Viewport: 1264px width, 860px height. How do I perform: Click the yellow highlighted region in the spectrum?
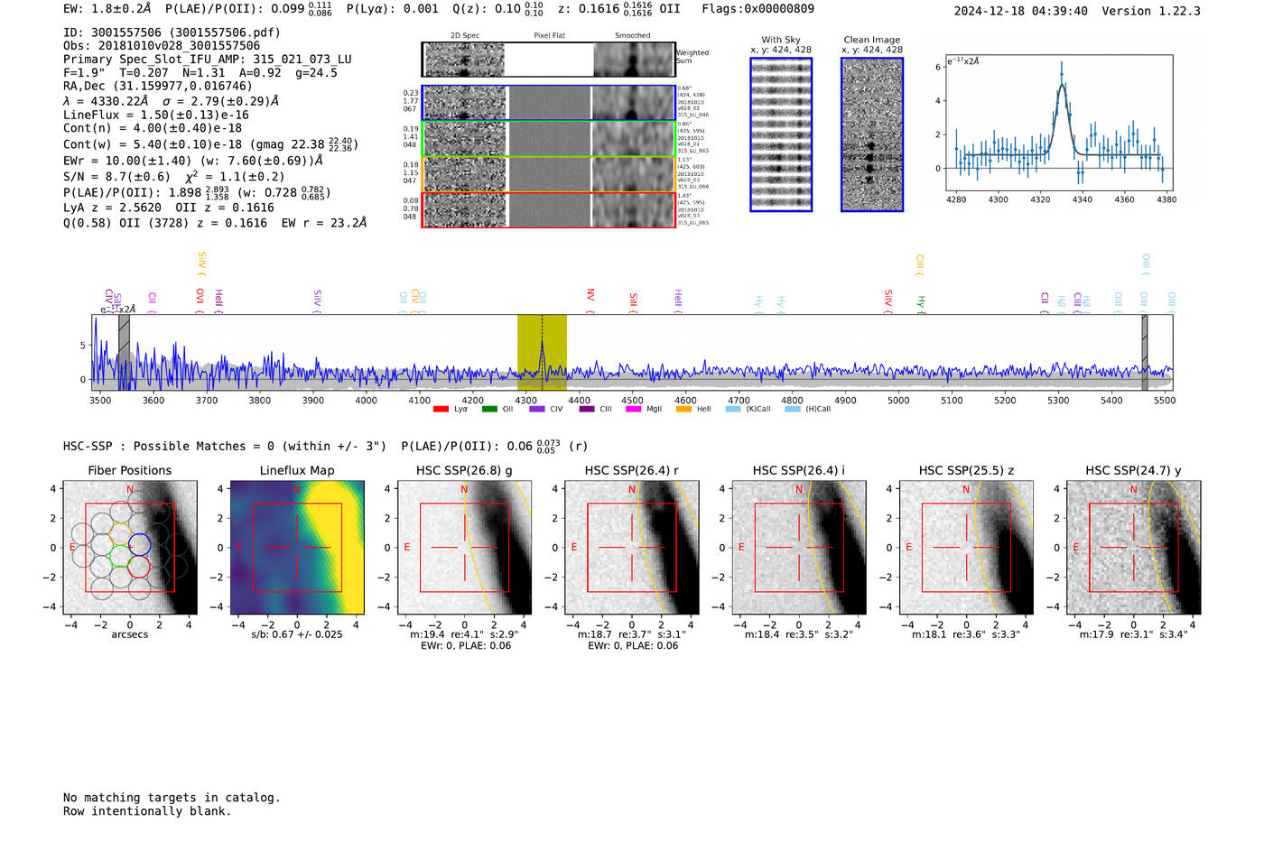tap(542, 352)
